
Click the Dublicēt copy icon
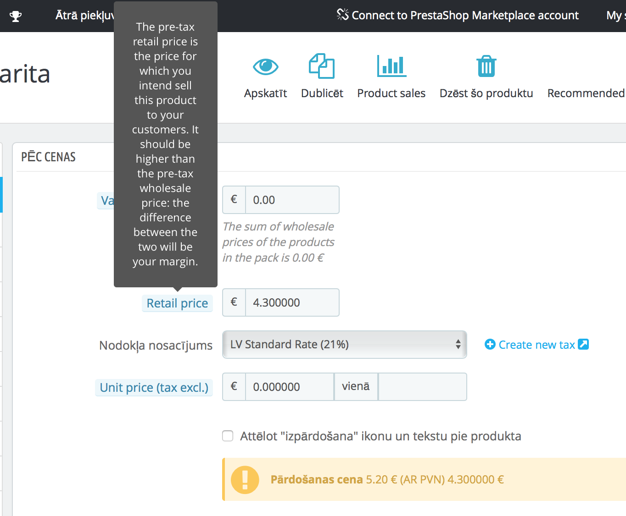click(322, 66)
